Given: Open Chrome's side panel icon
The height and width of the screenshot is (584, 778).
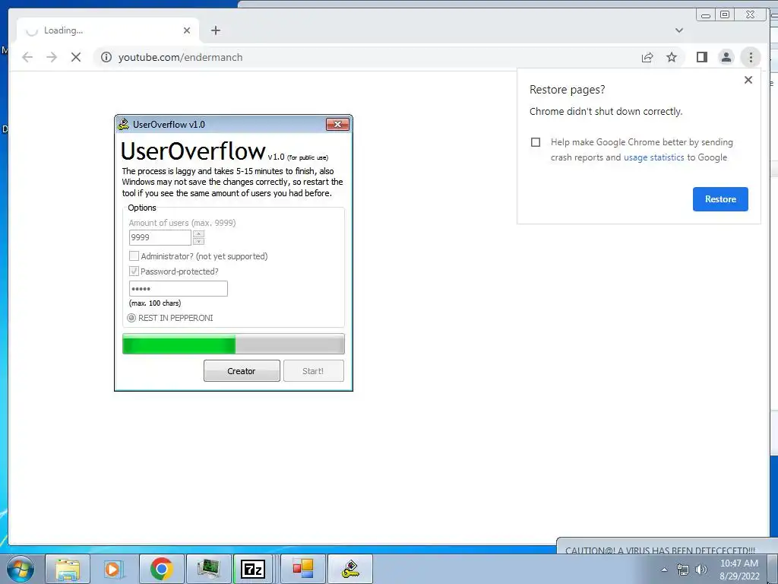Looking at the screenshot, I should coord(701,57).
